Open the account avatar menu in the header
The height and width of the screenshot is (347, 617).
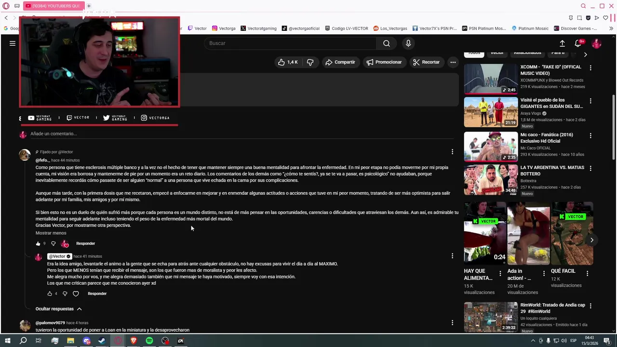tap(596, 43)
